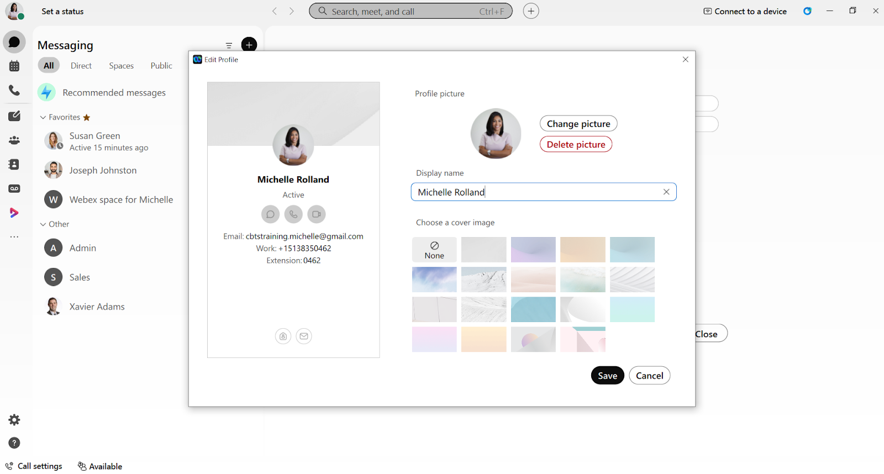The height and width of the screenshot is (474, 884).
Task: Open the Contacts icon in sidebar
Action: click(x=14, y=165)
